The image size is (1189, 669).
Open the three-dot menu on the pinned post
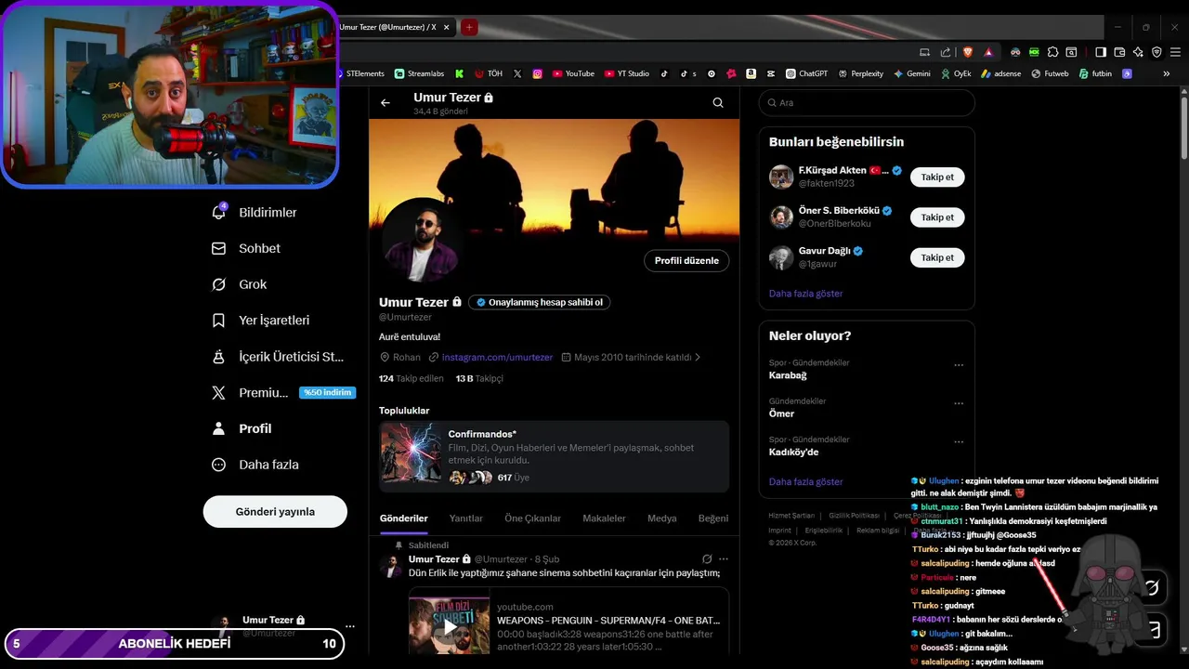point(724,559)
